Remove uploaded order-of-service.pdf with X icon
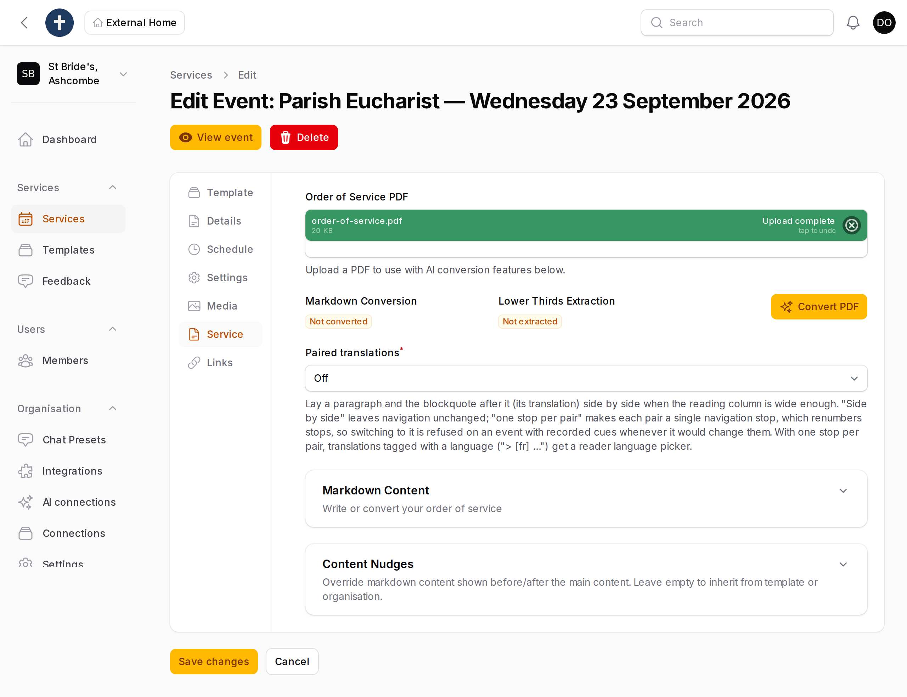Viewport: 907px width, 697px height. pos(851,225)
